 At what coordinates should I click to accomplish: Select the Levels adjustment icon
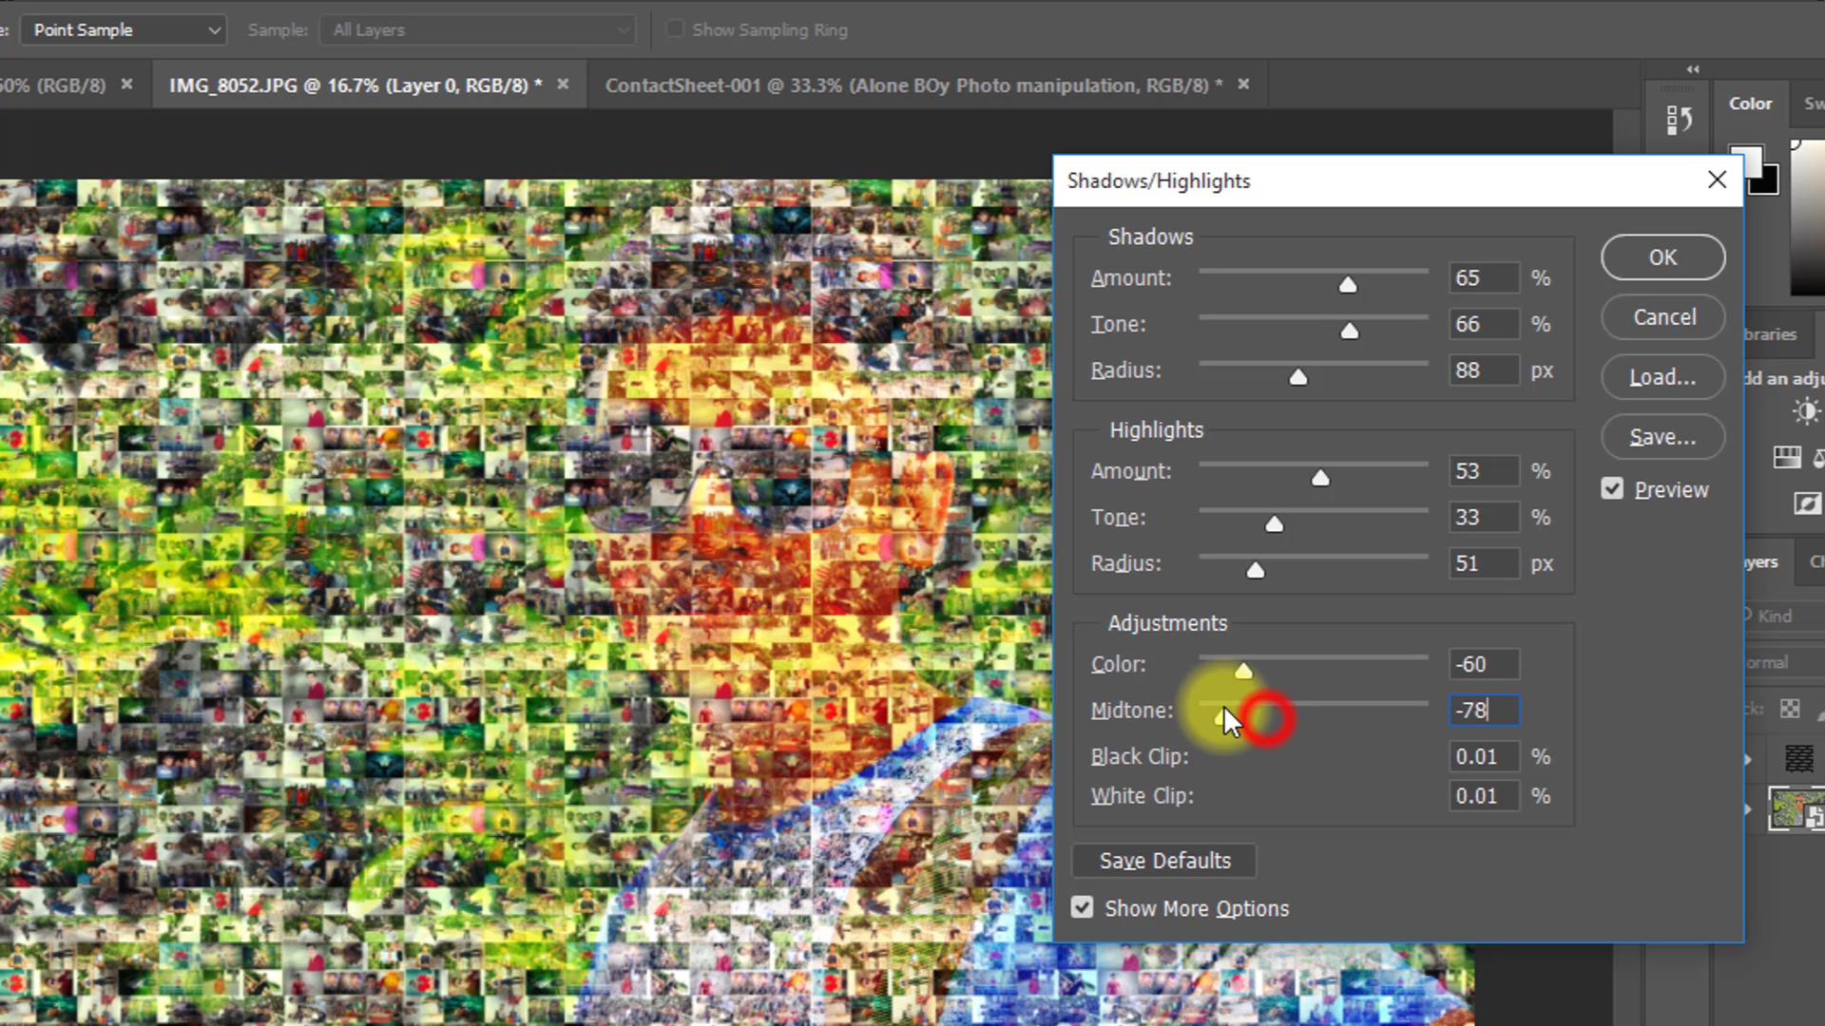(1787, 457)
